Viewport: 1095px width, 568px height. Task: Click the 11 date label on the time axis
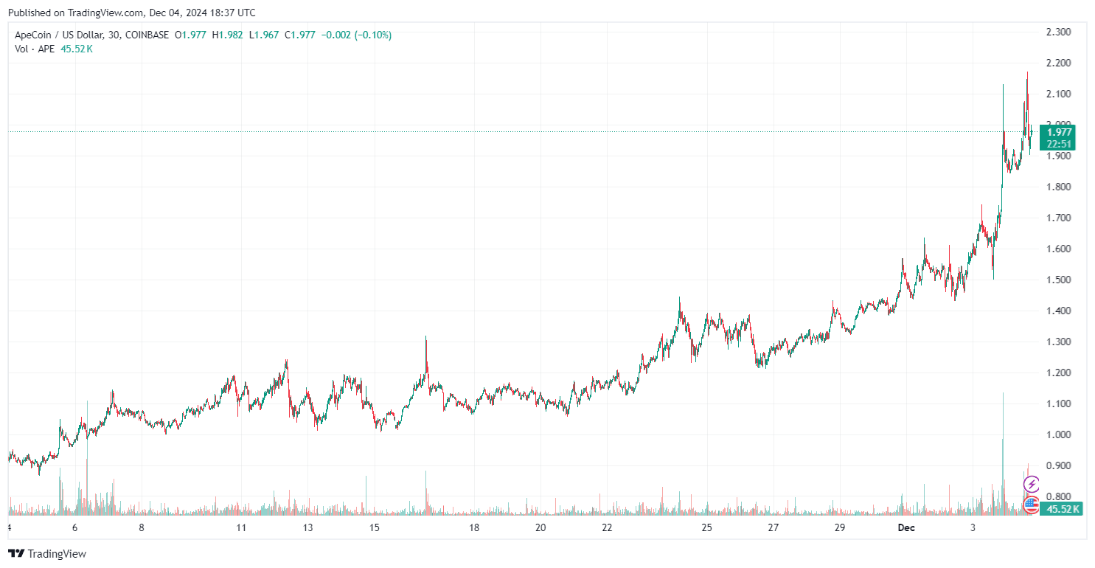coord(241,527)
